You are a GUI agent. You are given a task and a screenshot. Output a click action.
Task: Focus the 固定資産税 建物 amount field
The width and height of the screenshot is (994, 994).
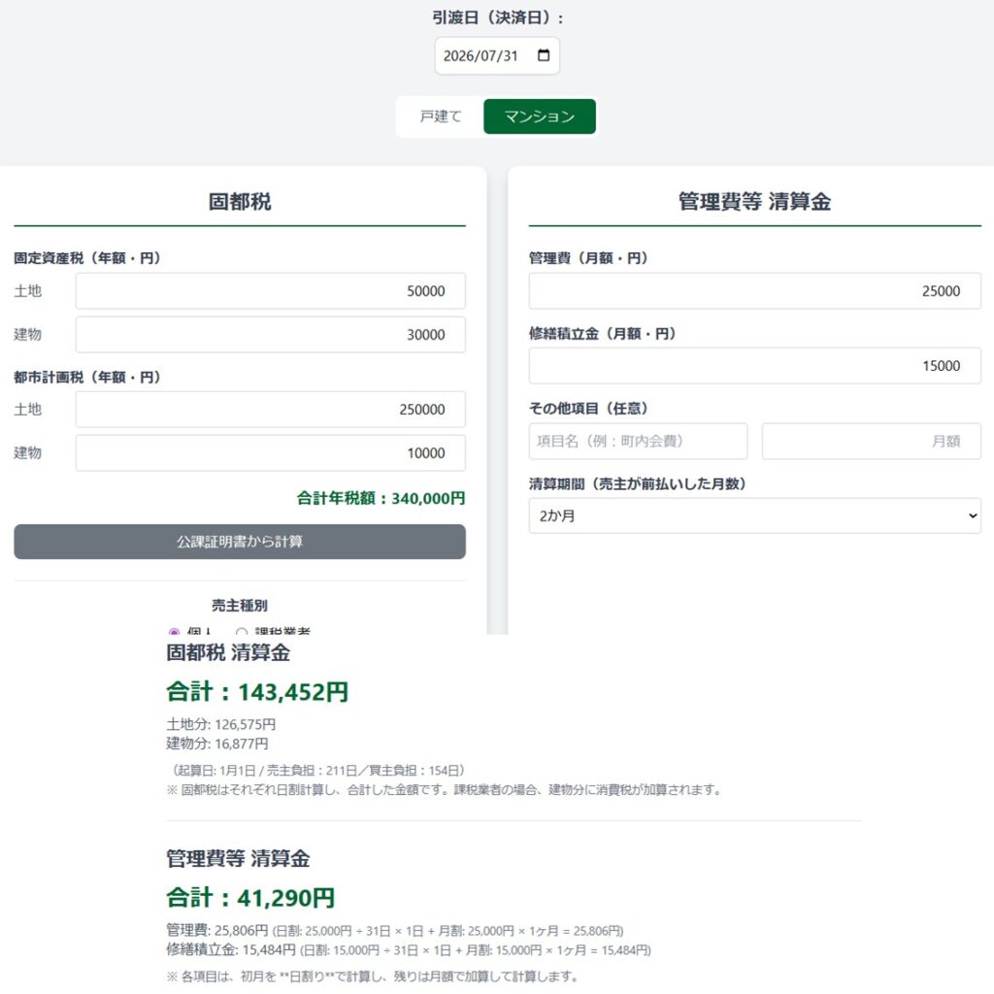pyautogui.click(x=270, y=335)
